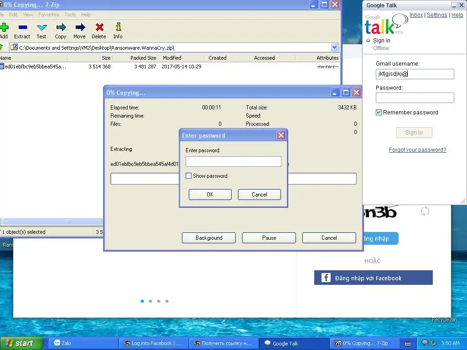
Task: Click OK in the Enter password dialog
Action: (x=210, y=194)
